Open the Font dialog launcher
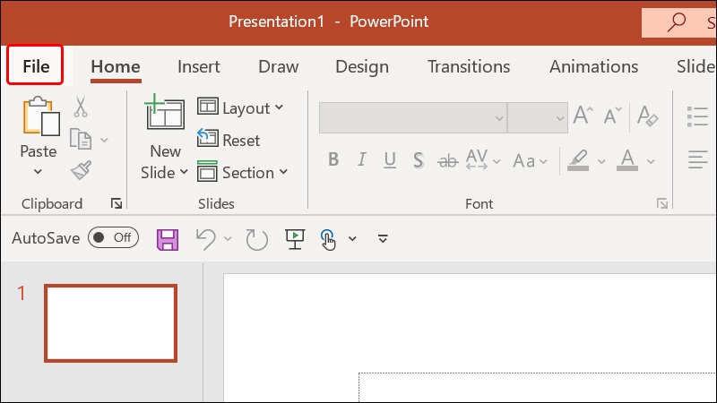This screenshot has height=403, width=717. pyautogui.click(x=661, y=203)
